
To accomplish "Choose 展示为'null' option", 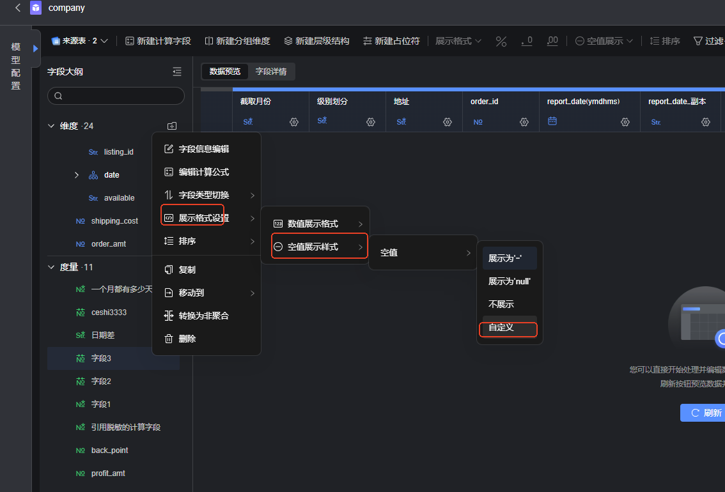I will pyautogui.click(x=510, y=281).
